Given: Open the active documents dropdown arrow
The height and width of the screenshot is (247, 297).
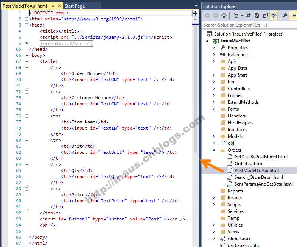Looking at the screenshot, I should [196, 6].
